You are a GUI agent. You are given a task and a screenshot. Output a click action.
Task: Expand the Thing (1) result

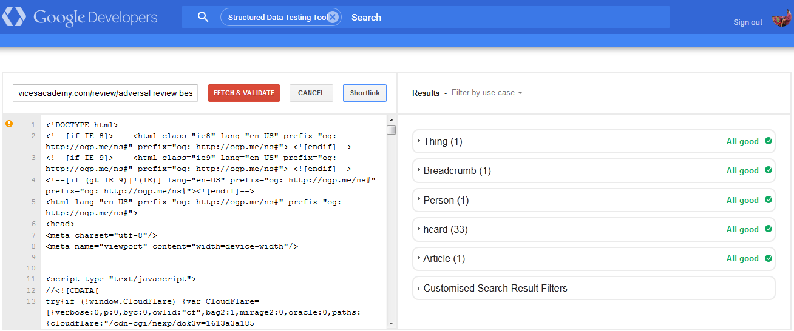[x=594, y=141]
